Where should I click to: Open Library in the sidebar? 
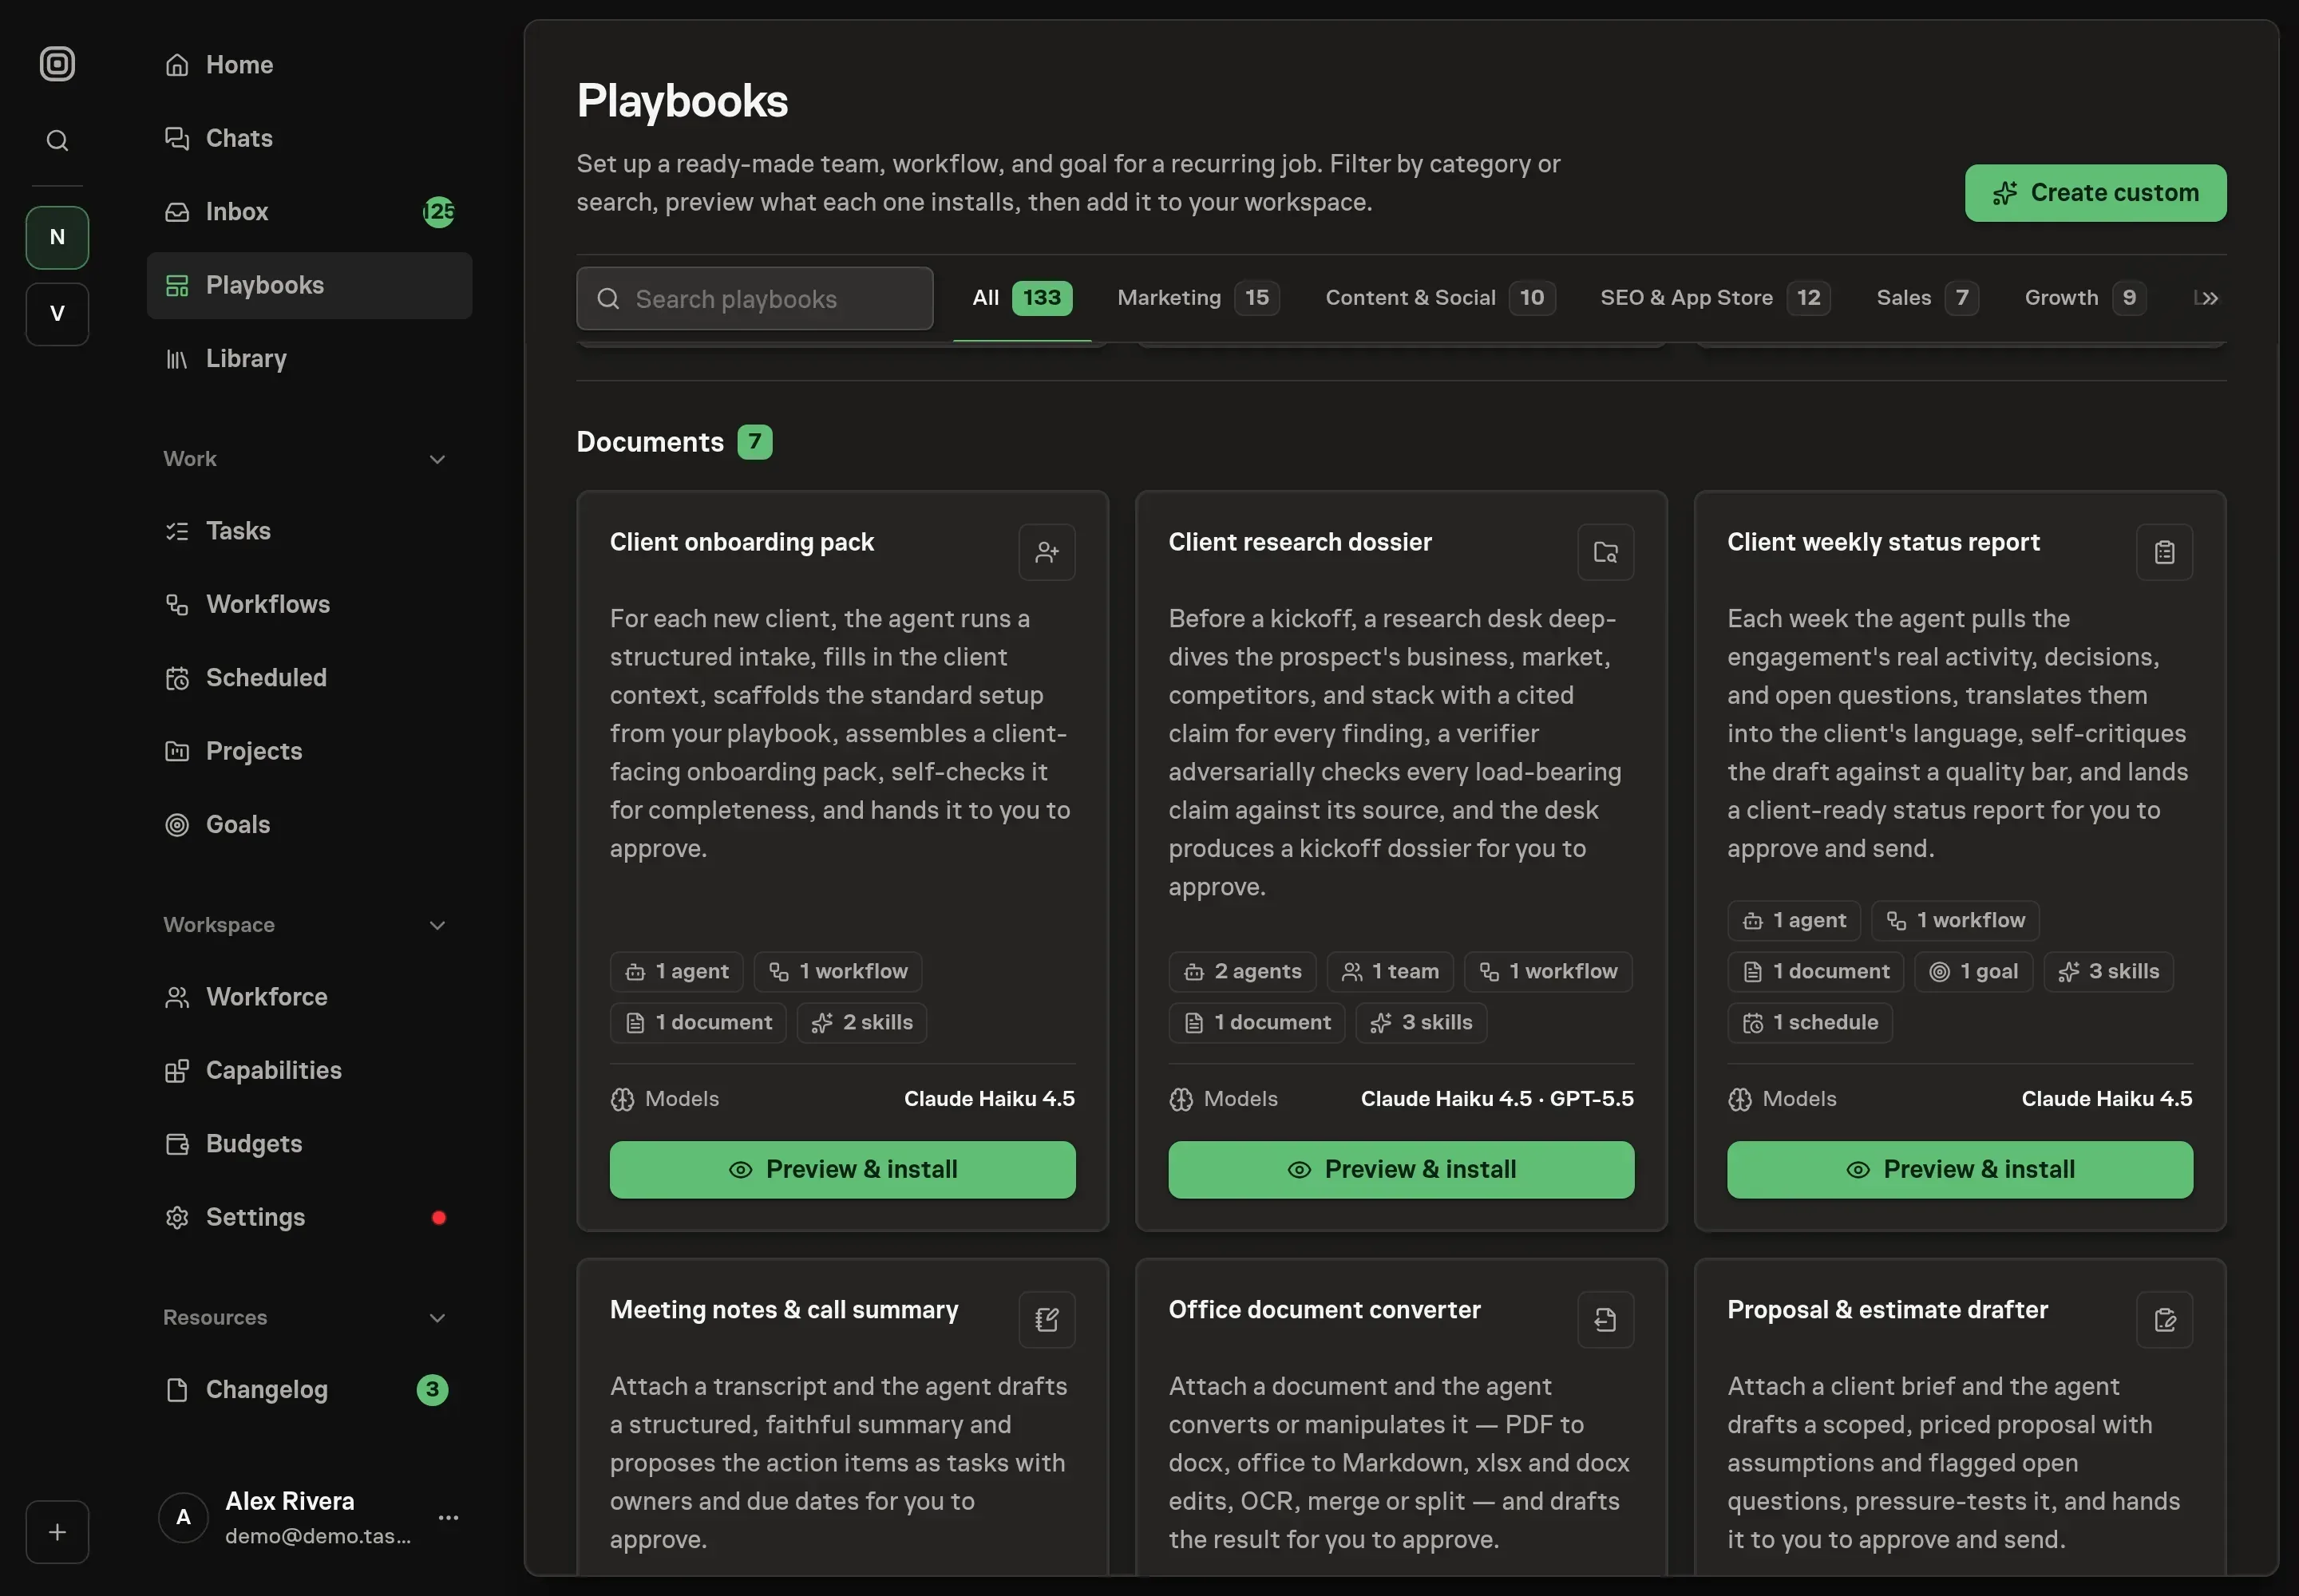(309, 359)
